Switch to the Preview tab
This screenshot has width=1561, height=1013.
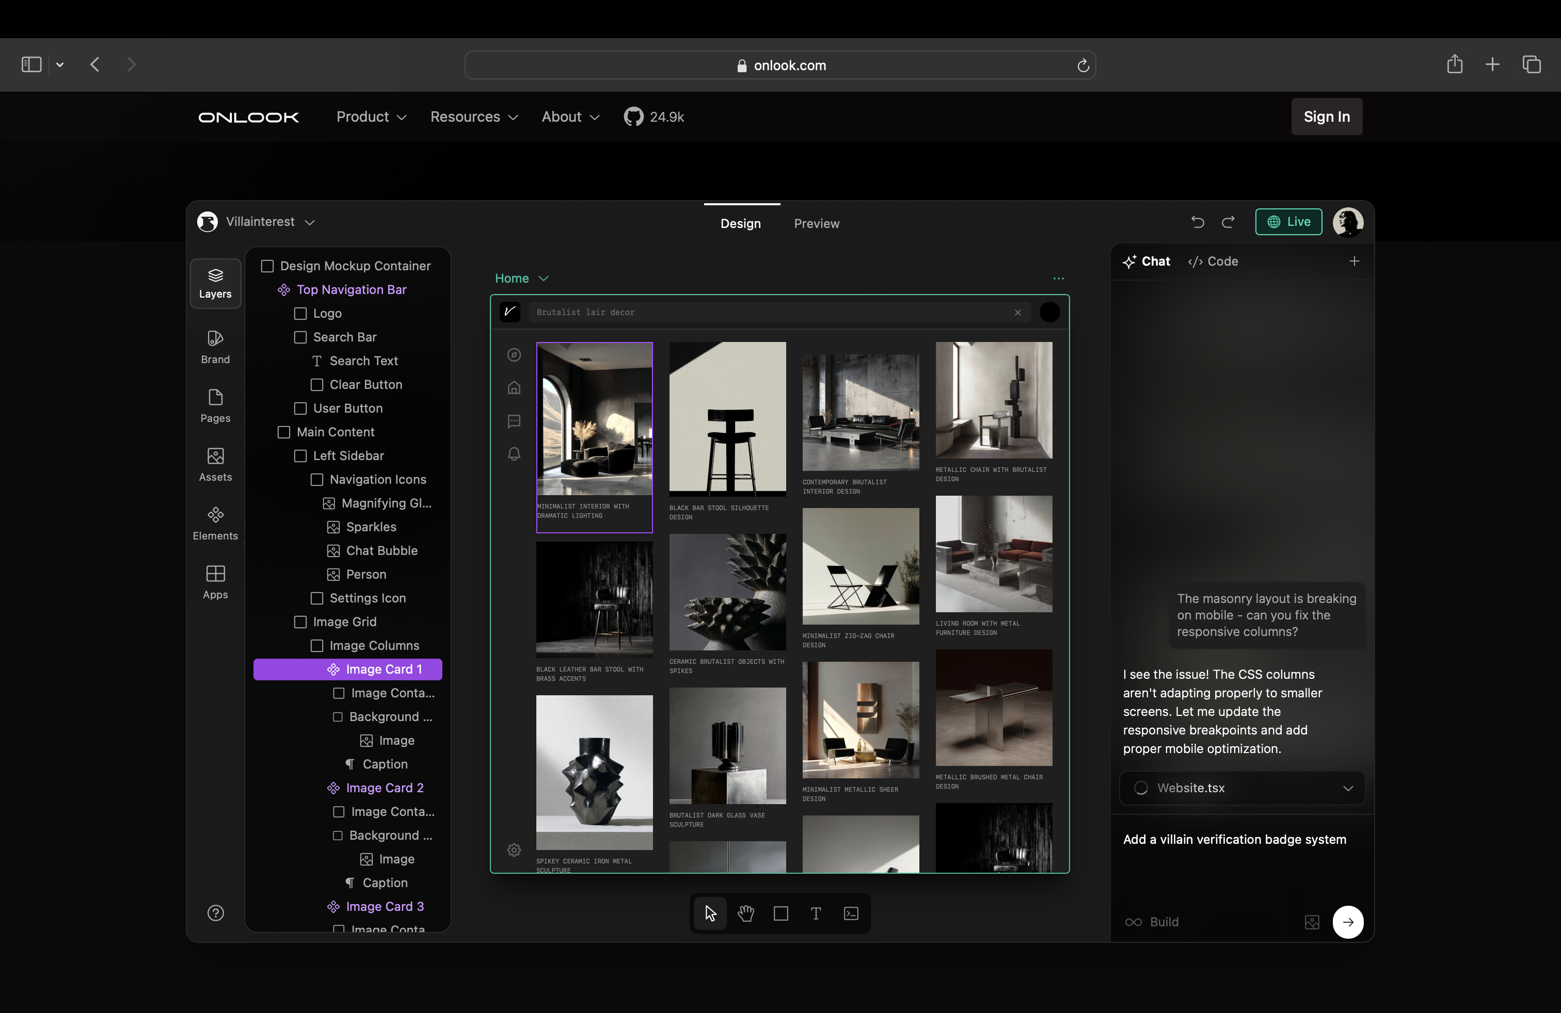tap(816, 223)
